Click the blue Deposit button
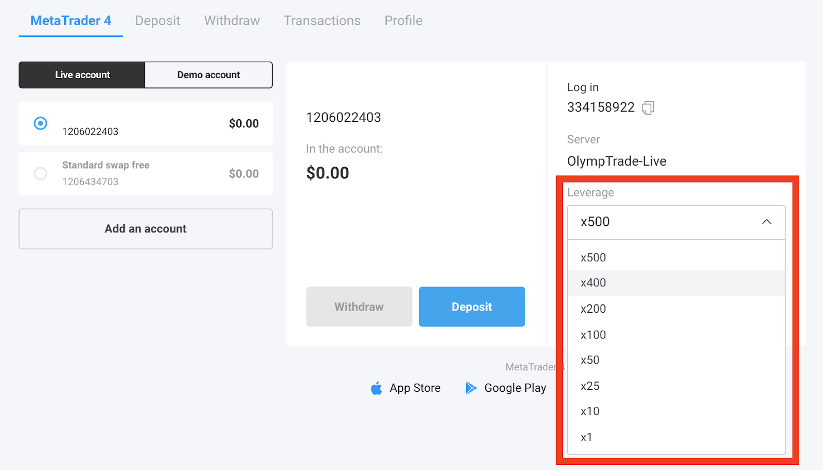The image size is (823, 470). [472, 306]
